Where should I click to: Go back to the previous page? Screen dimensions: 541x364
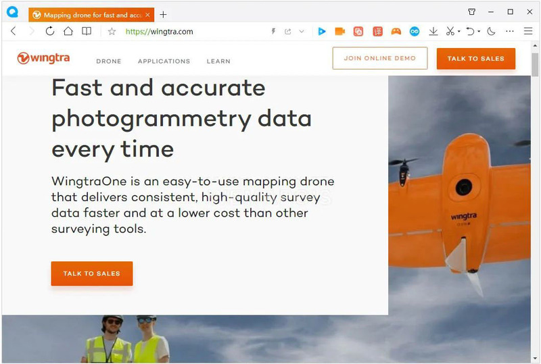click(x=14, y=31)
